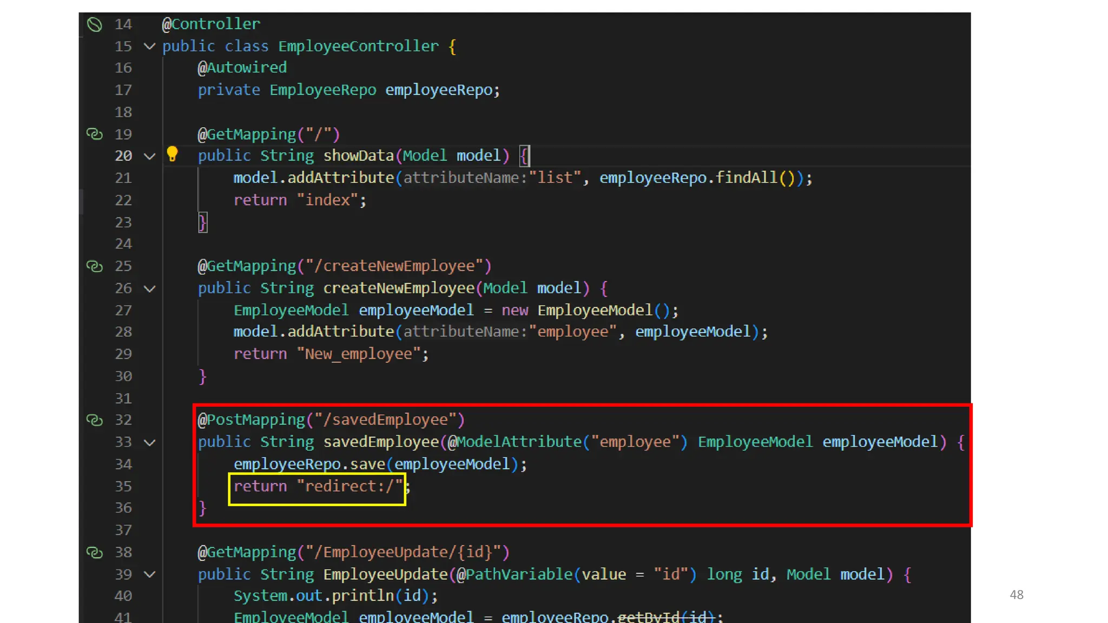This screenshot has height=623, width=1108.
Task: Click the "redirect:/" return string
Action: pyautogui.click(x=349, y=486)
